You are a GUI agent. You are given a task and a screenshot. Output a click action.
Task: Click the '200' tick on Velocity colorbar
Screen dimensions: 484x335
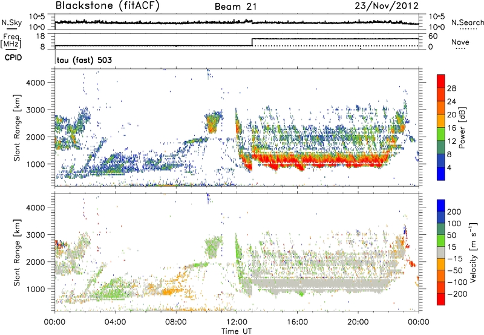(x=454, y=212)
